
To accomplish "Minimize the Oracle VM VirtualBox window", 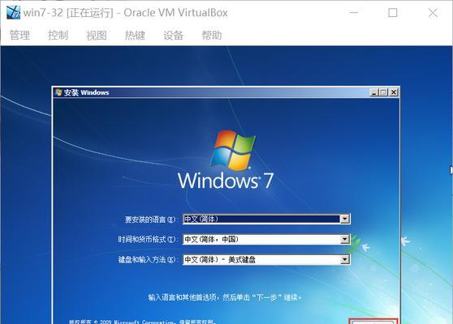I will 354,13.
